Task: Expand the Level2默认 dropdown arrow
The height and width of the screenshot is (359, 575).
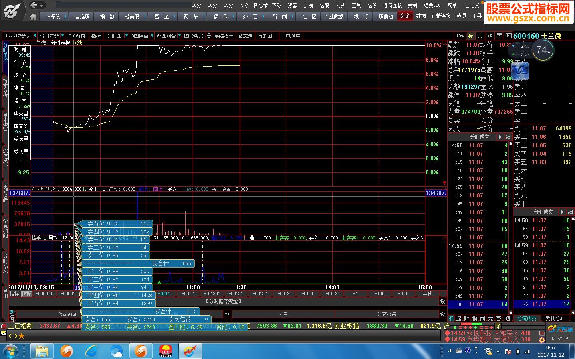Action: (35, 36)
